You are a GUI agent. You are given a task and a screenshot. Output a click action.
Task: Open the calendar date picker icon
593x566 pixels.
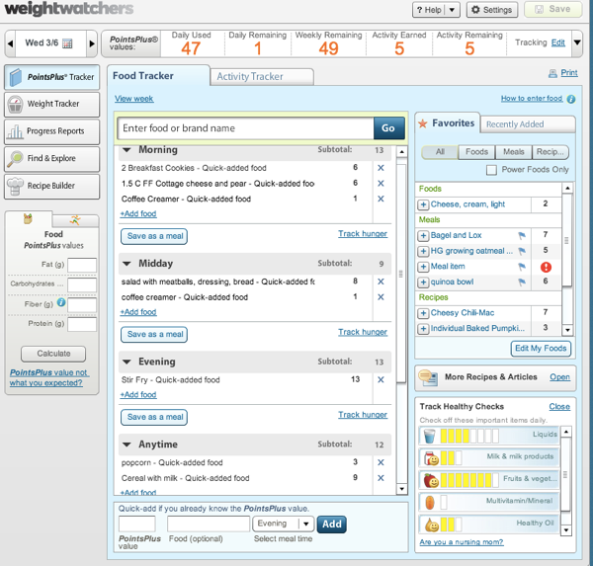[x=67, y=43]
